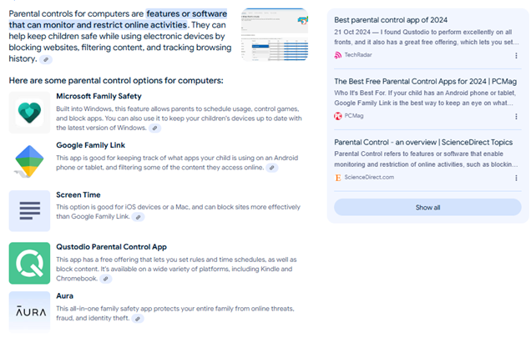Open source link after Google Family Link description

(271, 168)
